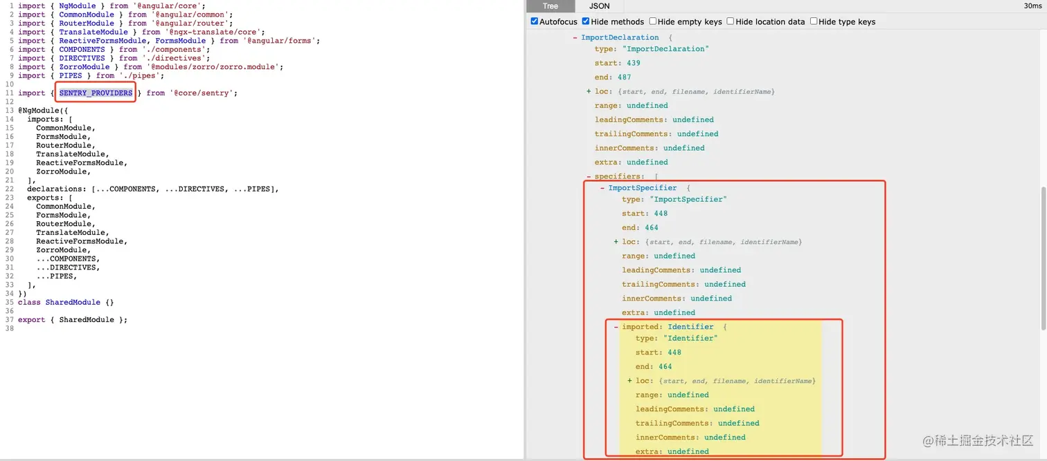This screenshot has height=461, width=1047.
Task: Click export statement on line 37
Action: pyautogui.click(x=73, y=320)
